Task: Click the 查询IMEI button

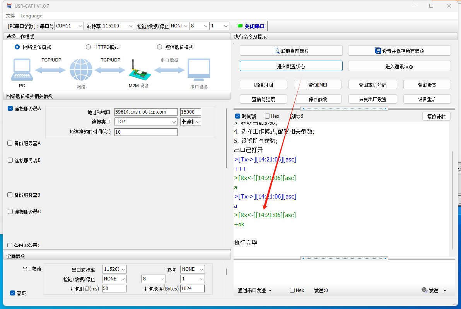Action: coord(318,85)
